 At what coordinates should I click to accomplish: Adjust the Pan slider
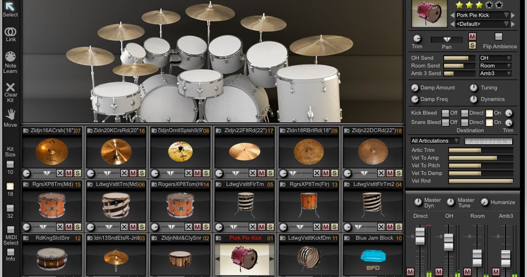(x=447, y=39)
